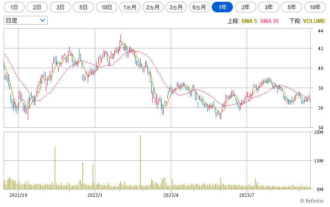
Task: Open the 日足 interval dropdown
Action: pos(25,20)
